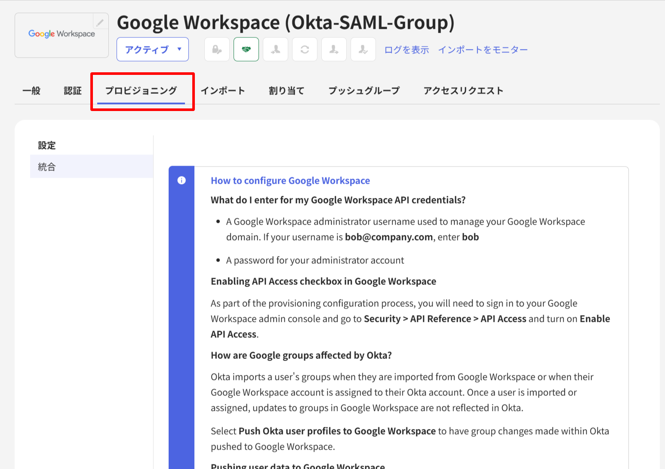Image resolution: width=665 pixels, height=469 pixels.
Task: Click the info icon on the help panel
Action: point(181,180)
